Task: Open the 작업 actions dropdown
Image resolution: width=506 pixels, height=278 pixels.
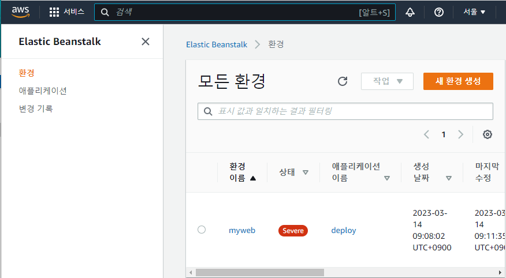Action: [387, 81]
